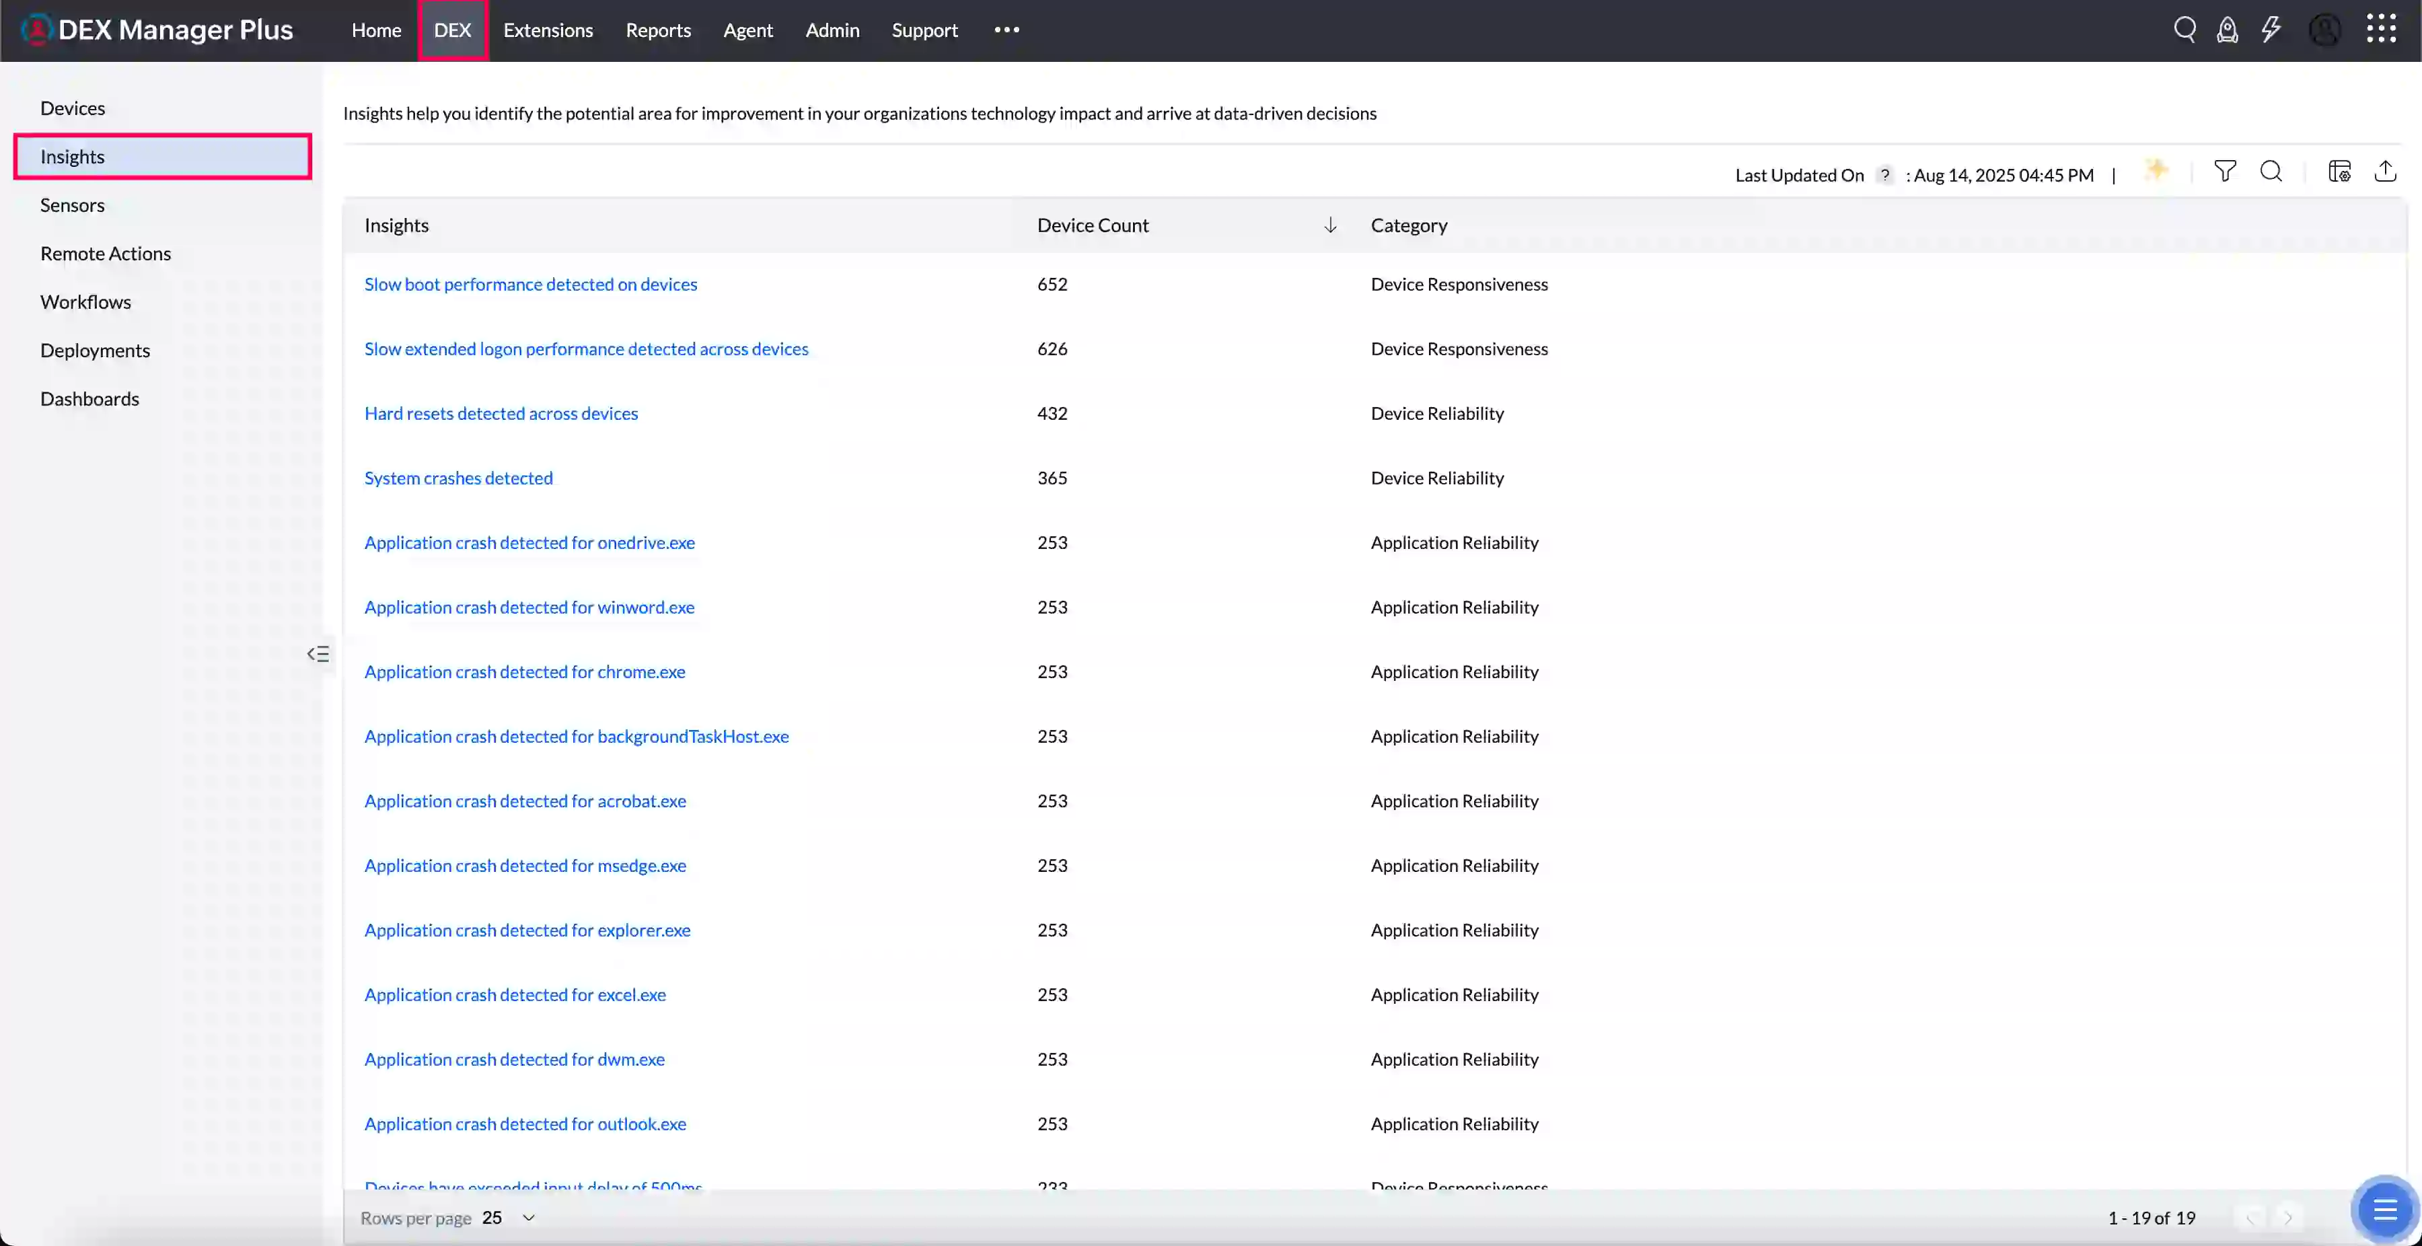Click the Last Updated On help icon
This screenshot has height=1246, width=2422.
(1884, 175)
